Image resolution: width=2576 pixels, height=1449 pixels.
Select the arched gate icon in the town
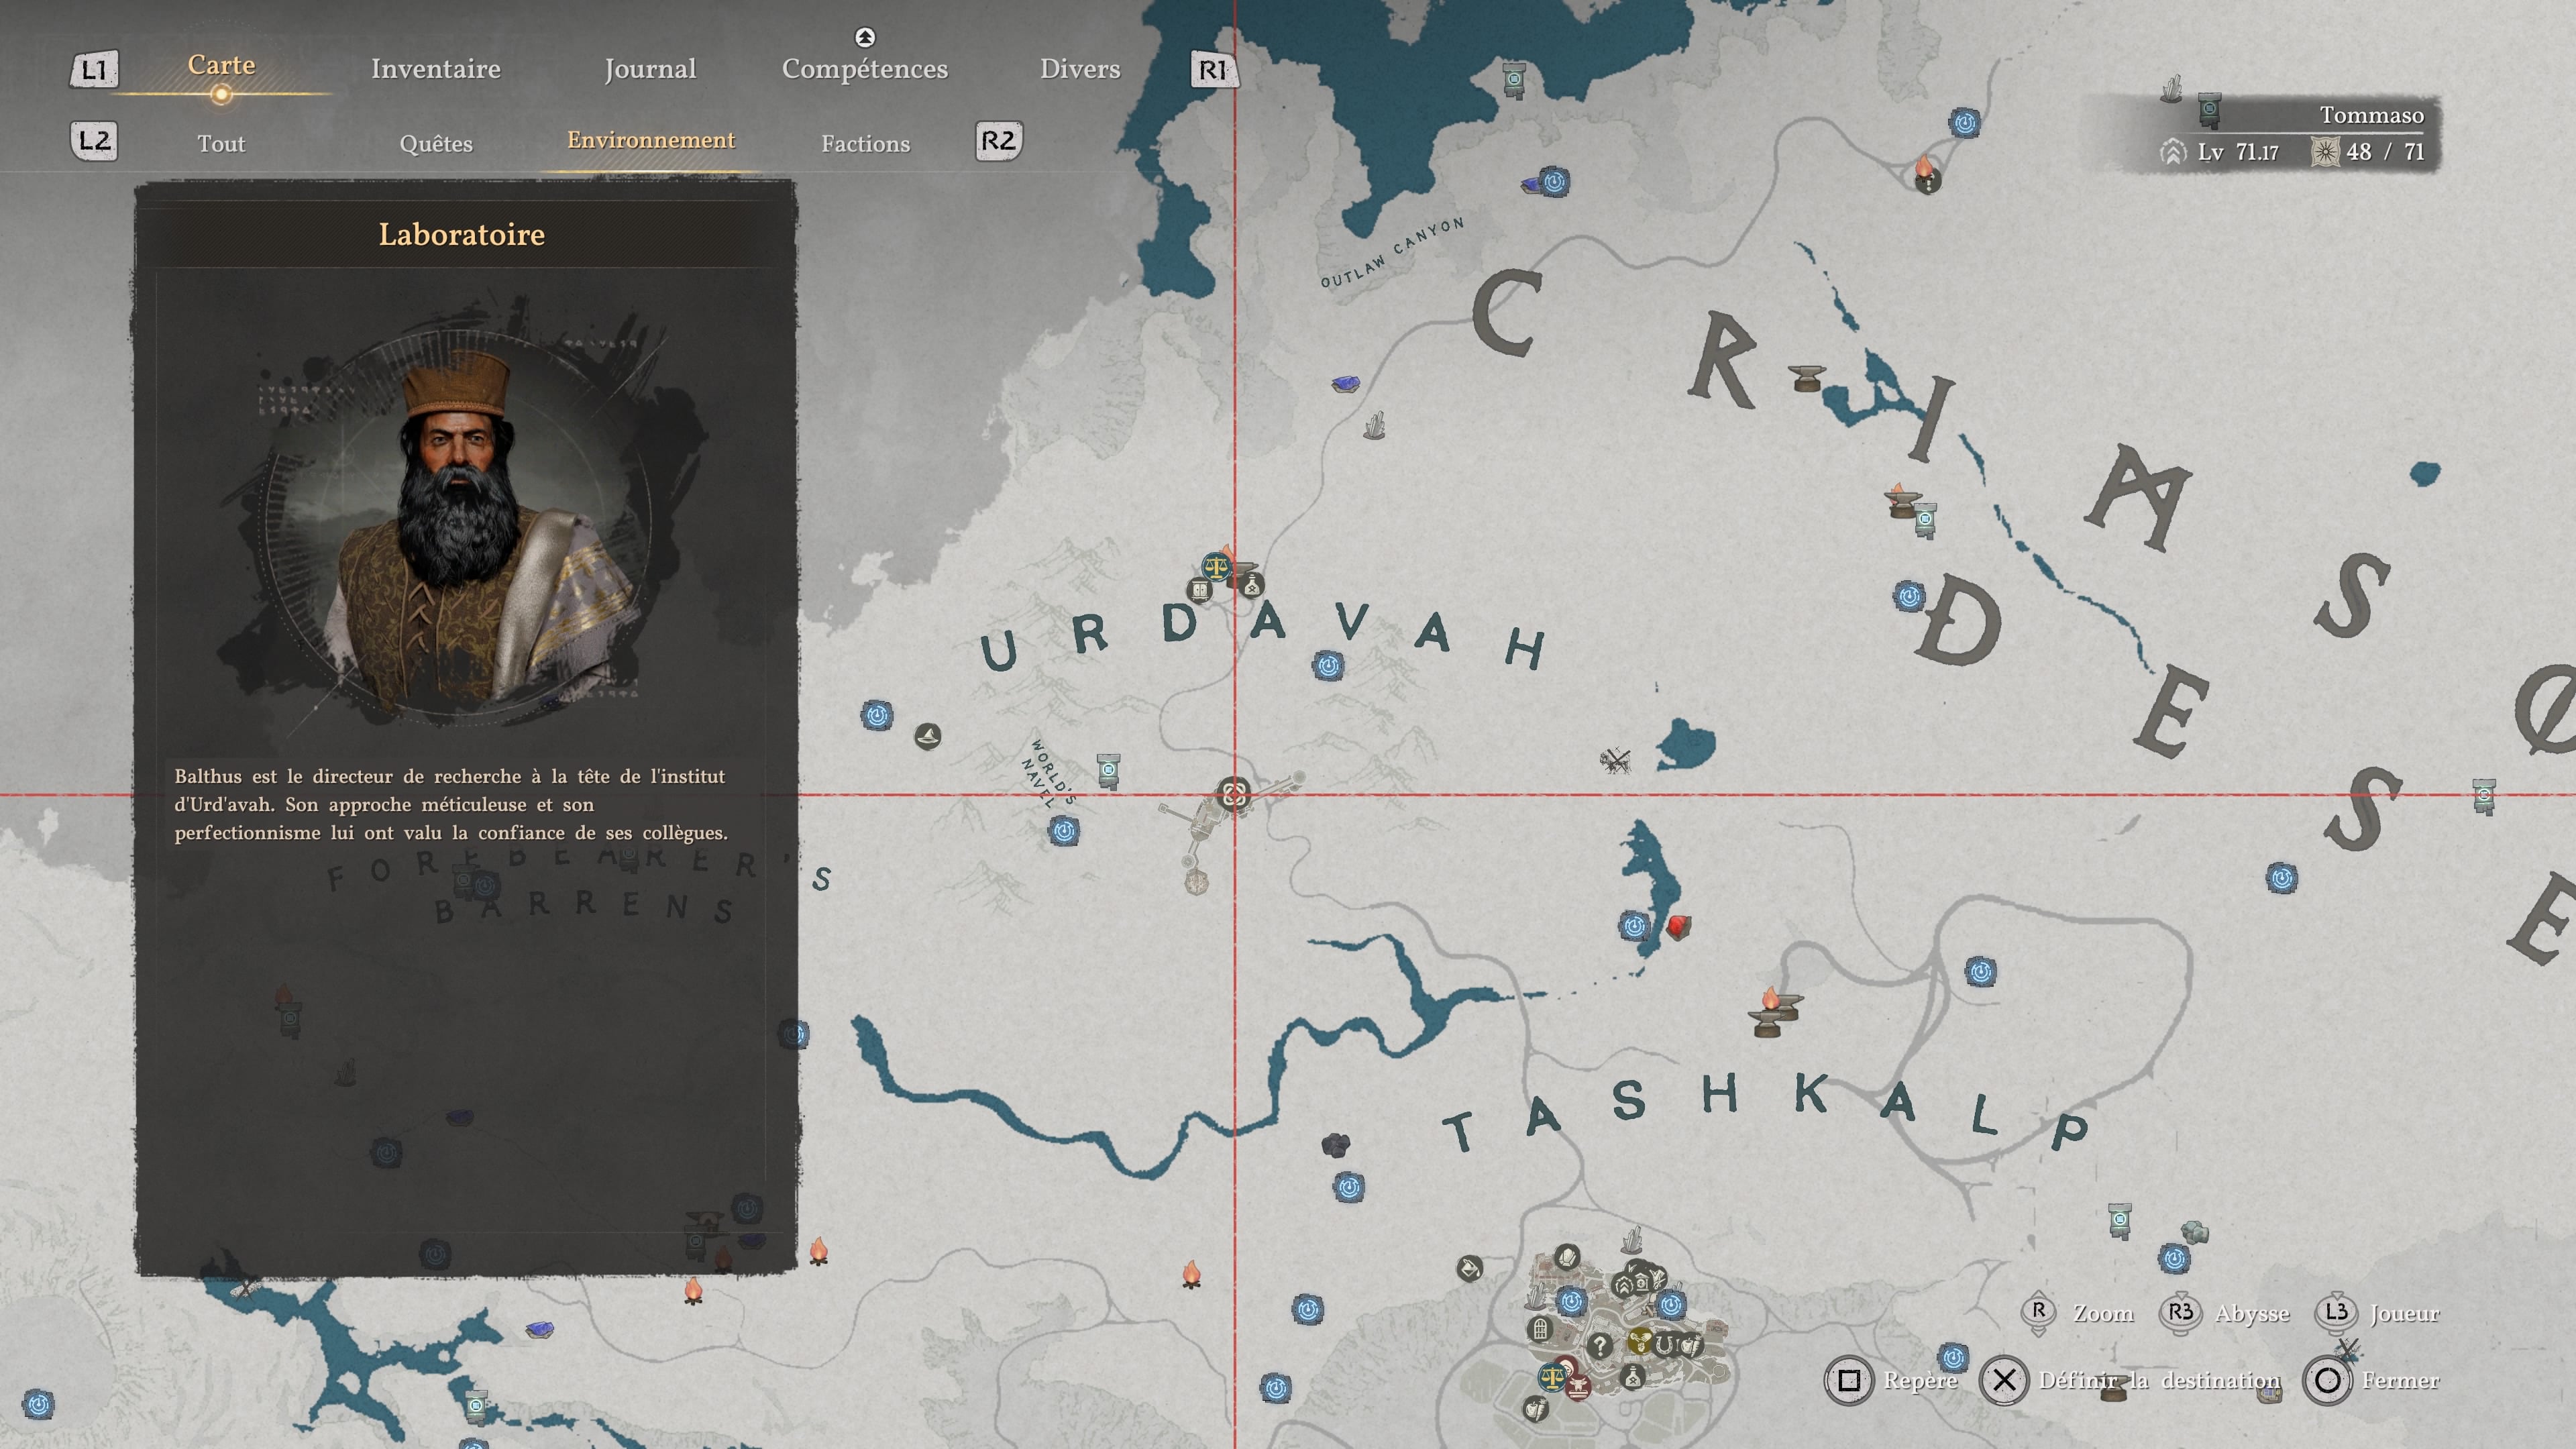(x=1540, y=1329)
